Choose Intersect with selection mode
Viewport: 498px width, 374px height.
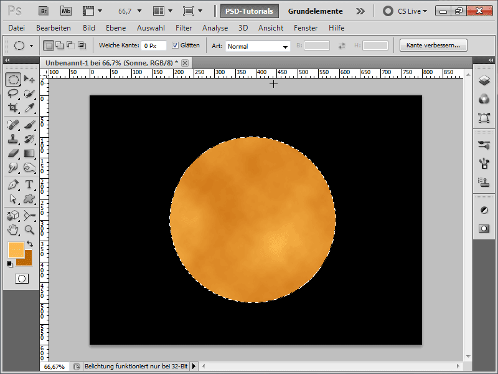[x=82, y=46]
